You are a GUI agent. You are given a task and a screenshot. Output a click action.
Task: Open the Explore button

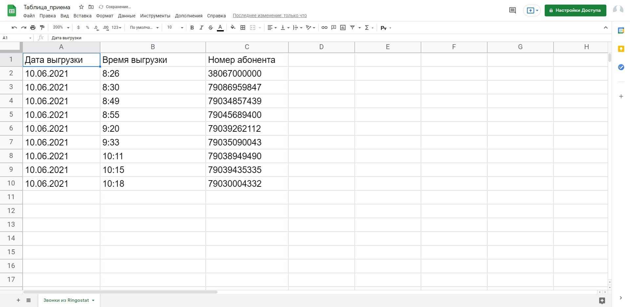(x=602, y=300)
